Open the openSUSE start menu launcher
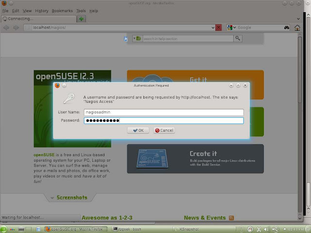The height and width of the screenshot is (233, 311). (x=4, y=229)
